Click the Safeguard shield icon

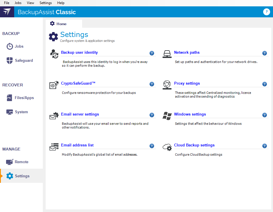(10, 61)
